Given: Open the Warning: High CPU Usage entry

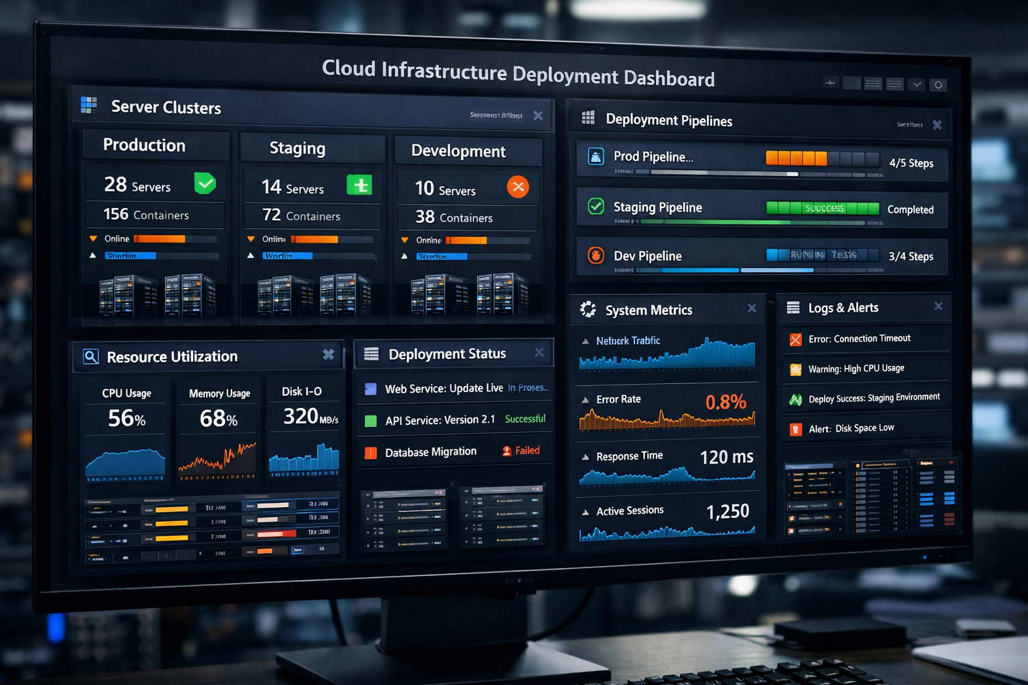Looking at the screenshot, I should coord(867,369).
